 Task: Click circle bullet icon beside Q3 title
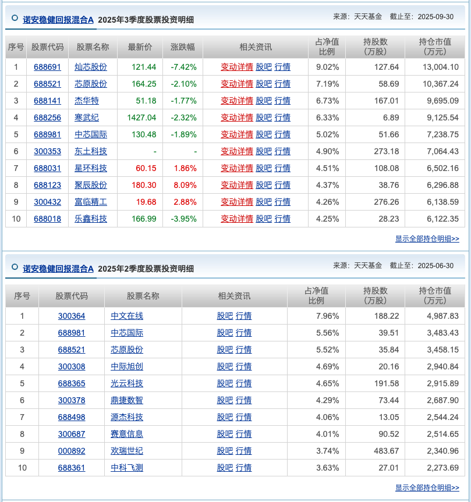tap(15, 18)
